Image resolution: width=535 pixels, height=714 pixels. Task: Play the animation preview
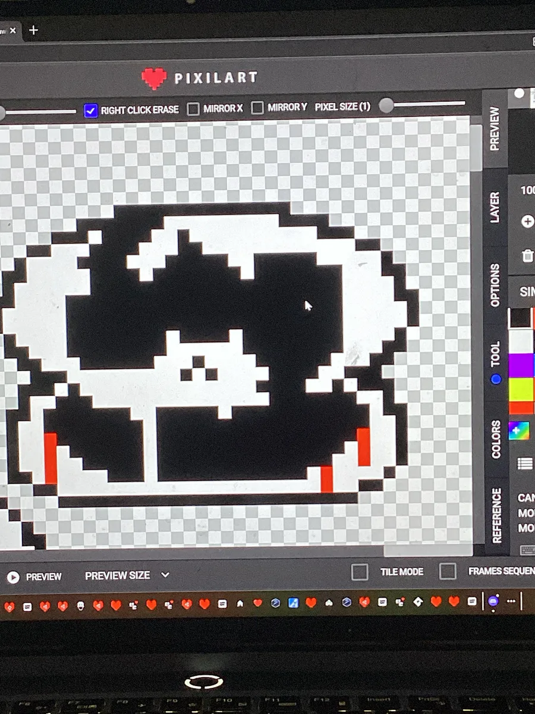click(x=13, y=577)
